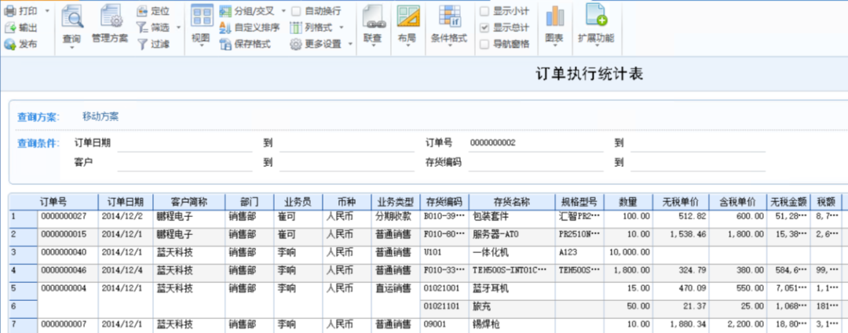Enable the 导航窗格 checkbox
Screen dimensions: 848x333
484,44
